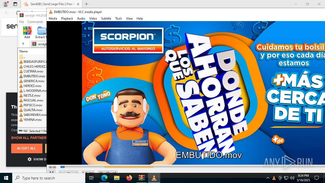Open the VLC Audio menu
Screen dimensions: 325x183
(x=81, y=18)
